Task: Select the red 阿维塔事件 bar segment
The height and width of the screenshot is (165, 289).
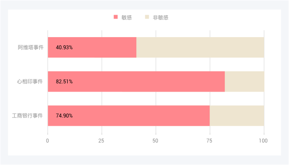Action: pos(92,48)
